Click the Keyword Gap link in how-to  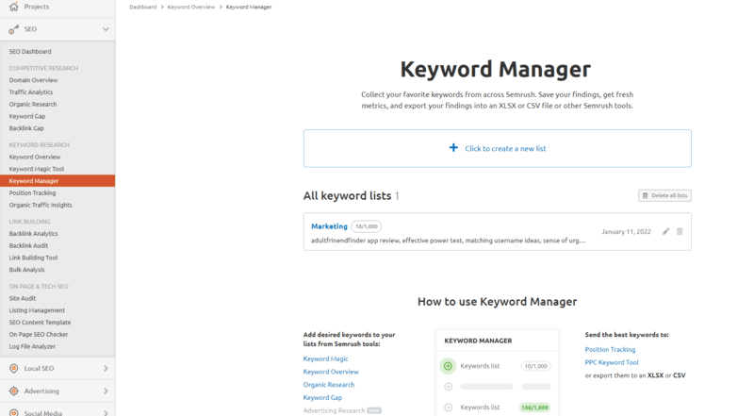click(x=322, y=398)
